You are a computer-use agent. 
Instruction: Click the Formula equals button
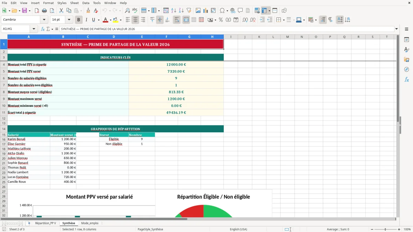coord(56,29)
